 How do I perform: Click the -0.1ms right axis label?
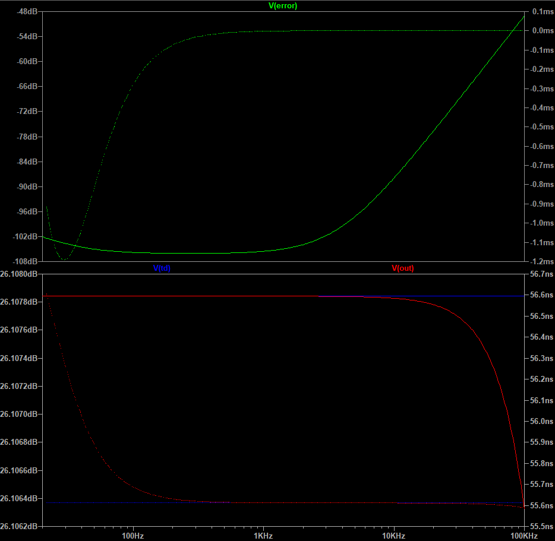(x=541, y=50)
